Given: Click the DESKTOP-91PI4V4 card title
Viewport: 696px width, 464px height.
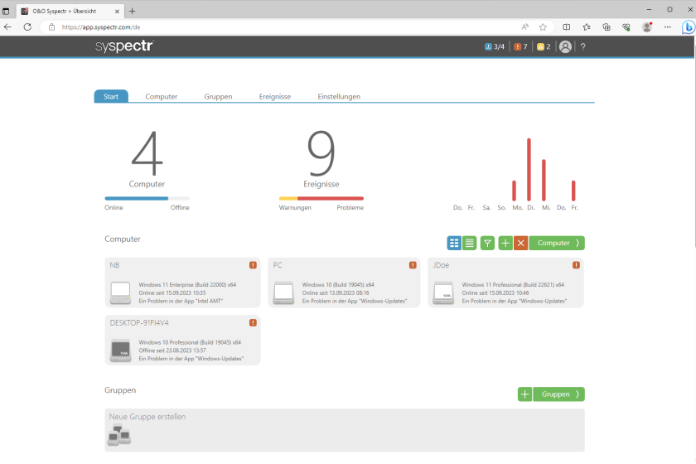Looking at the screenshot, I should 139,323.
